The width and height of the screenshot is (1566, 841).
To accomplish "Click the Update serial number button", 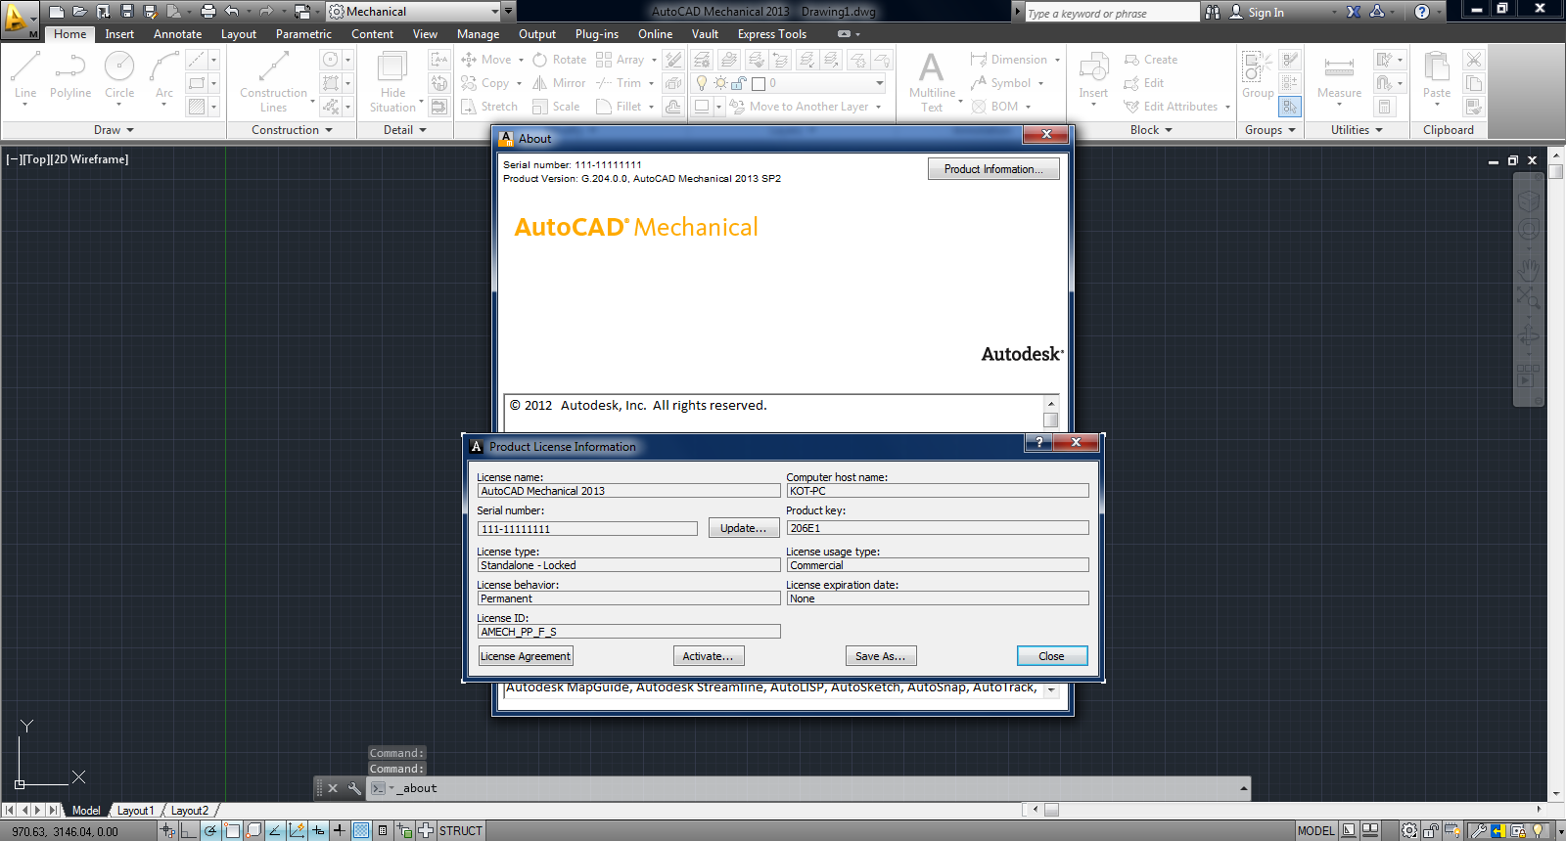I will 744,528.
